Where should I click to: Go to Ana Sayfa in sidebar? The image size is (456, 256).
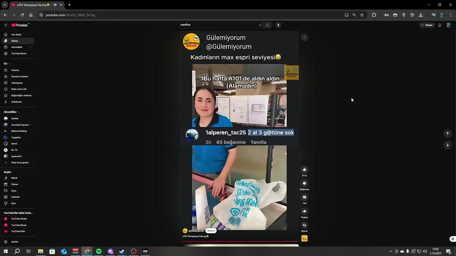tap(17, 34)
